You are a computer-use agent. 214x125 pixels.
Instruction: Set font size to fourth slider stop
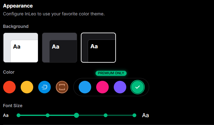(x=106, y=115)
